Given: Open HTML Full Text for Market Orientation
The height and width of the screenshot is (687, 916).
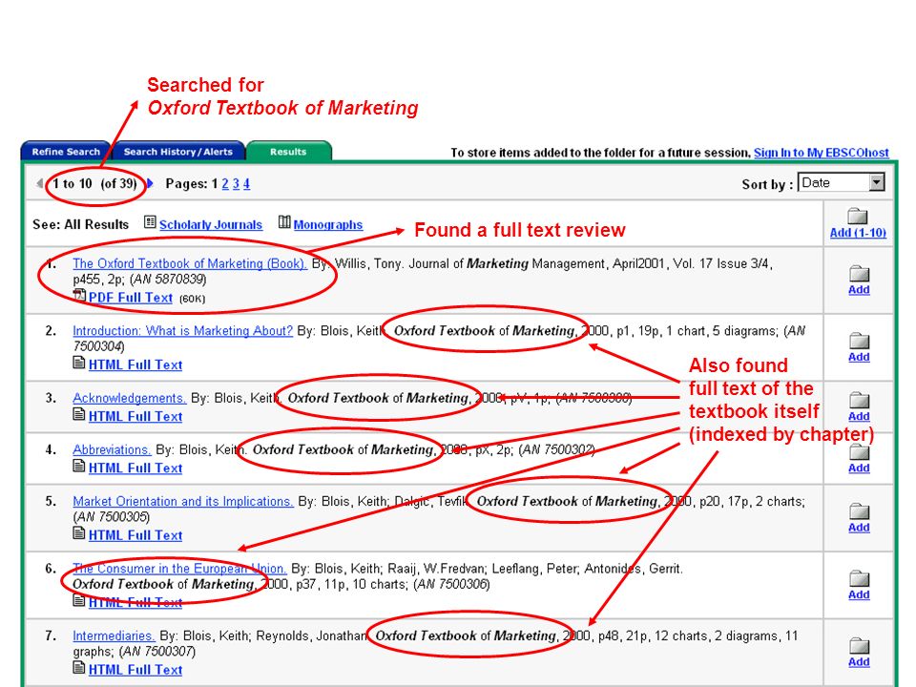Looking at the screenshot, I should 135,535.
